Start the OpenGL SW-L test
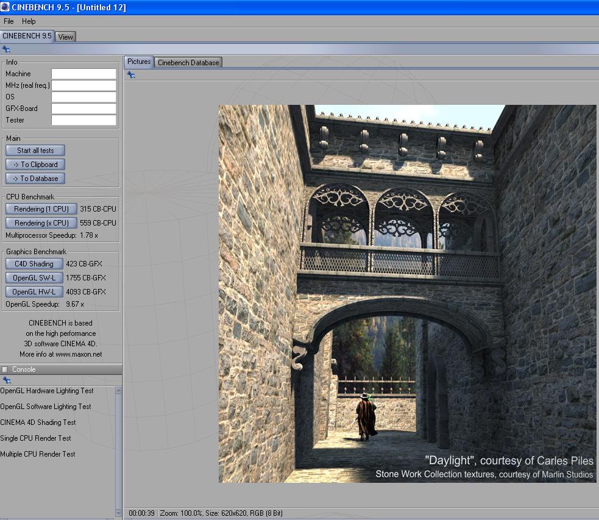The image size is (599, 520). pyautogui.click(x=34, y=278)
